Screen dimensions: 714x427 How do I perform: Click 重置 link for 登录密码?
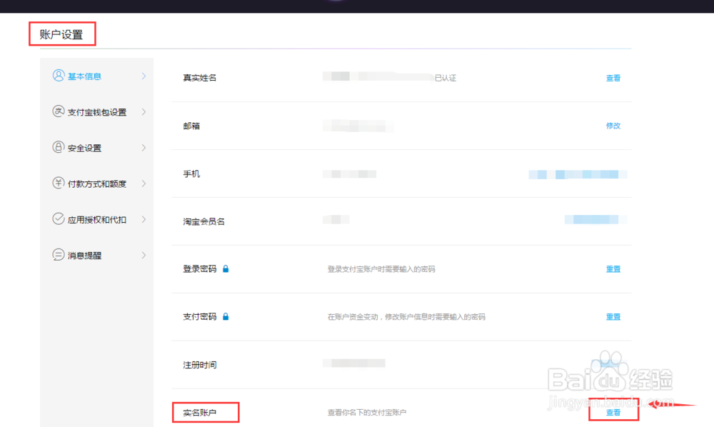613,269
